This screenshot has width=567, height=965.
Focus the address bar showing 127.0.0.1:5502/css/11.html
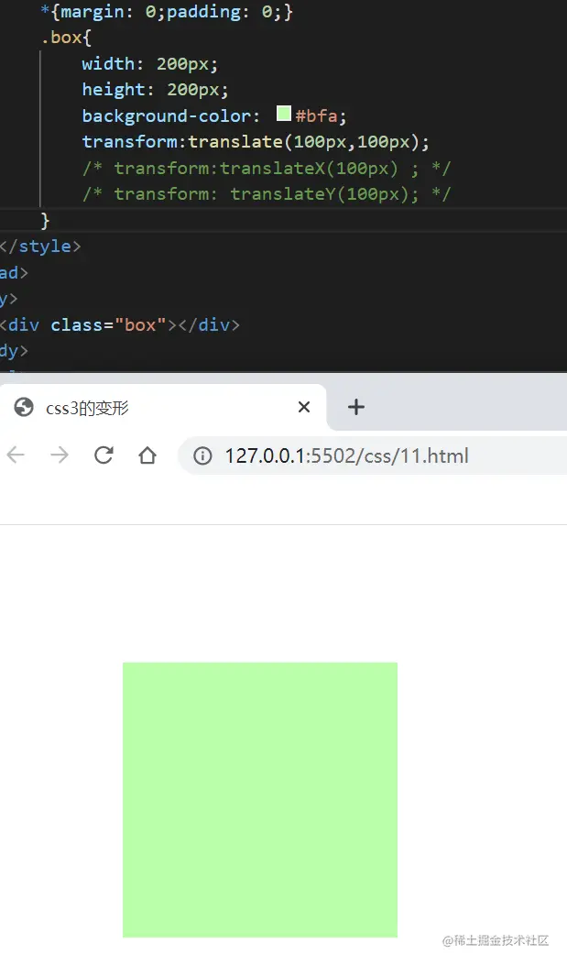point(373,456)
